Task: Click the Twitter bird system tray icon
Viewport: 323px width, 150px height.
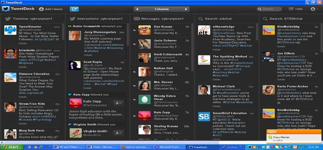Action: [250, 147]
